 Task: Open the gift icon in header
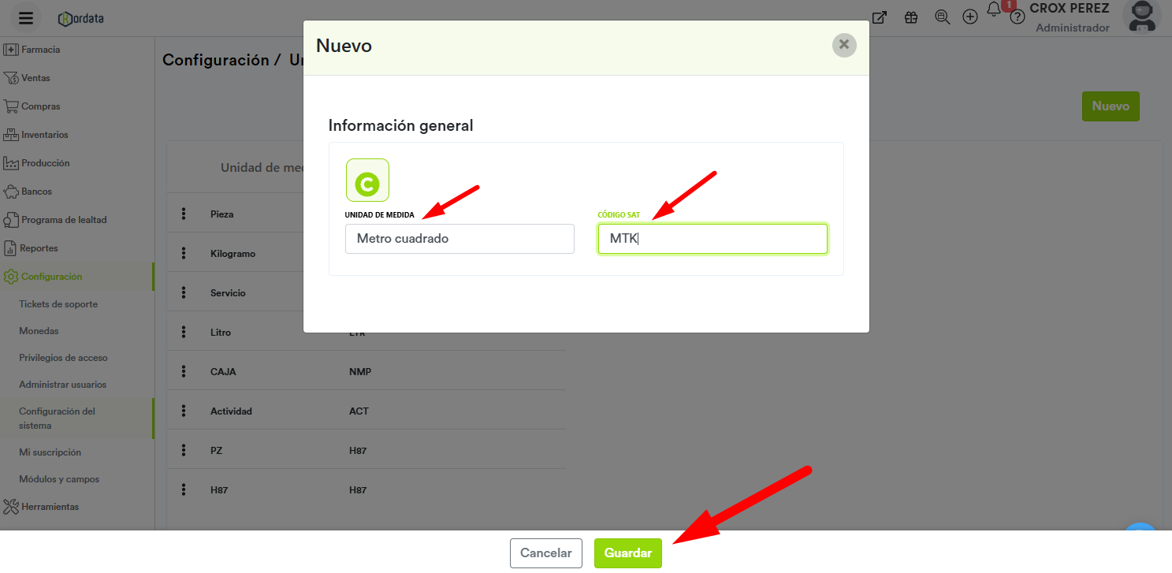911,17
